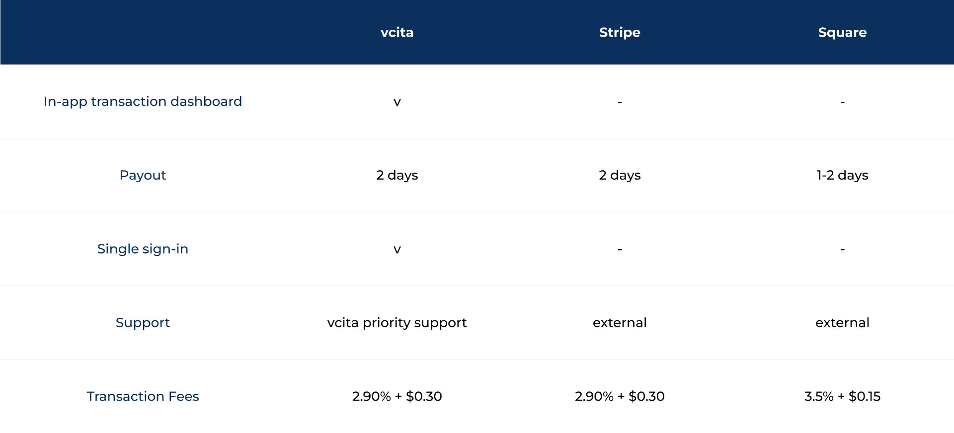Image resolution: width=954 pixels, height=433 pixels.
Task: Click Square's 3.5% + $0.15 fee
Action: [x=842, y=396]
